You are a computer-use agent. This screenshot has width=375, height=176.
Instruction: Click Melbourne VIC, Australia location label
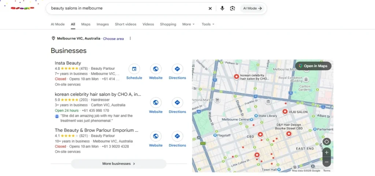click(78, 38)
